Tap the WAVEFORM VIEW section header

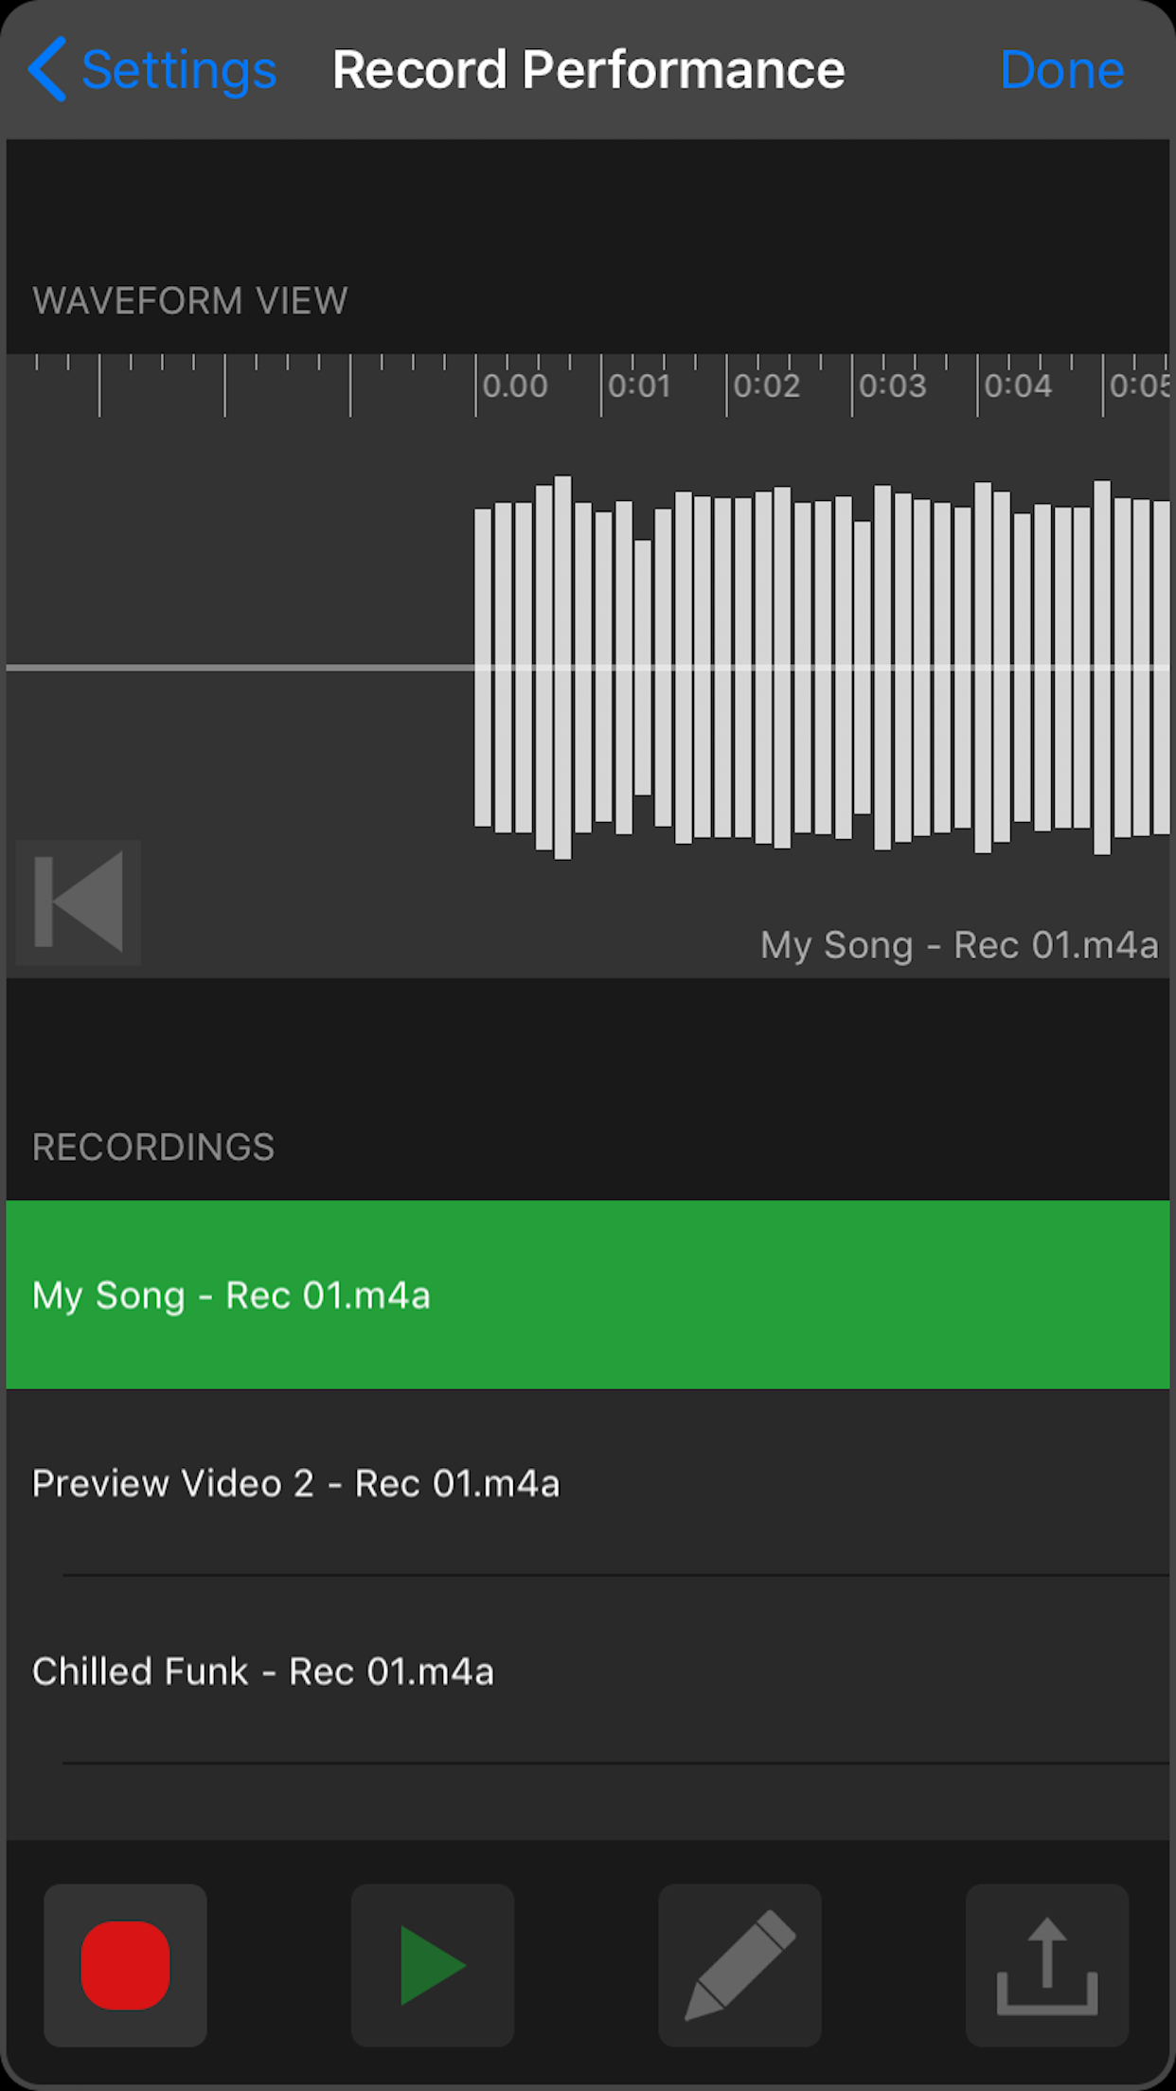tap(190, 300)
